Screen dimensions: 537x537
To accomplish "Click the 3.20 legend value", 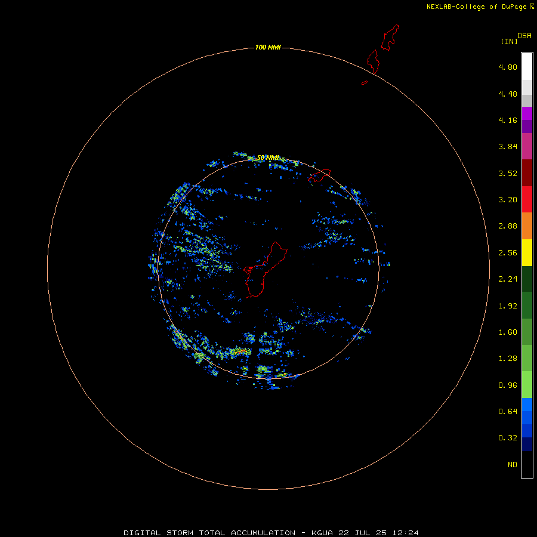I will tap(508, 200).
